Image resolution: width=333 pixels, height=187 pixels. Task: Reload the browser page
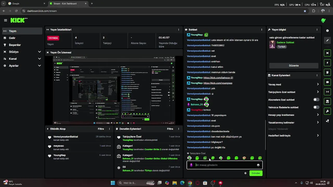pyautogui.click(x=16, y=11)
